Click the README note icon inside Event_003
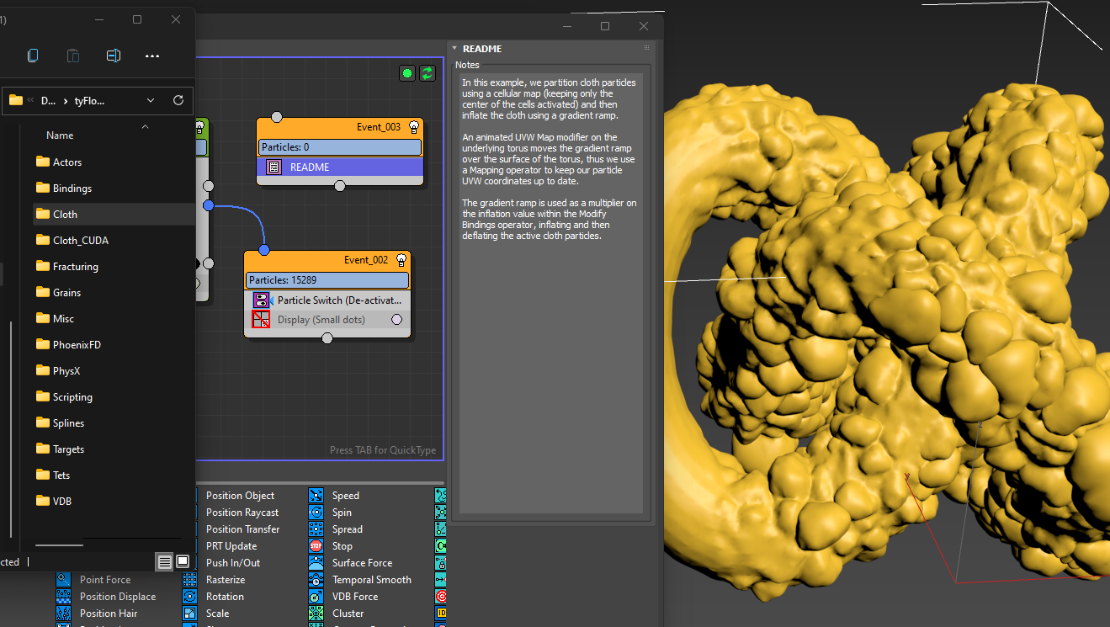Screen dimensions: 1110x627 [273, 167]
